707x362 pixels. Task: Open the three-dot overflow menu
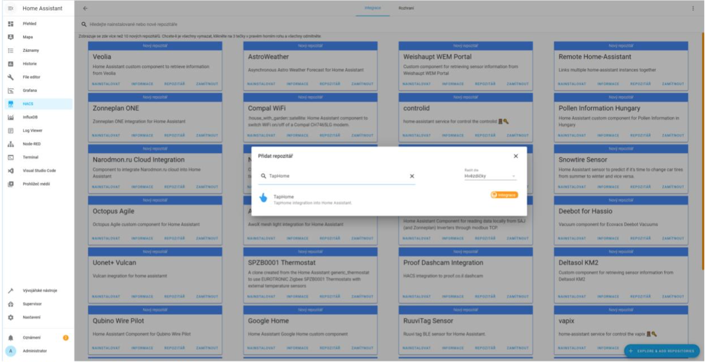(x=693, y=8)
